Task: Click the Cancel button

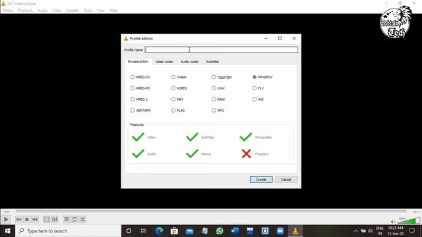Action: pos(286,180)
